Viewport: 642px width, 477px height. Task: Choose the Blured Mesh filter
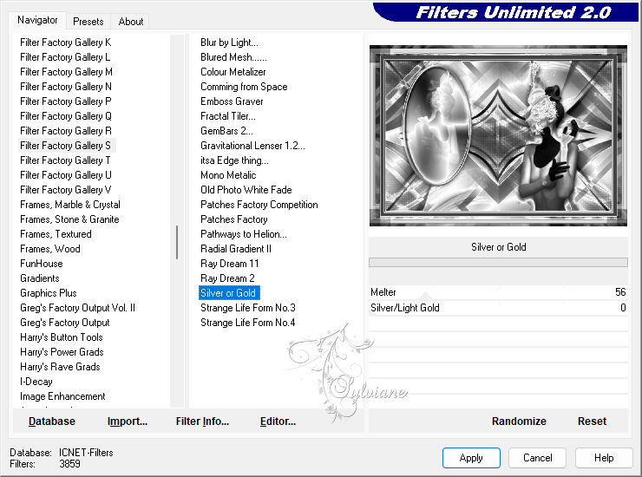[233, 57]
